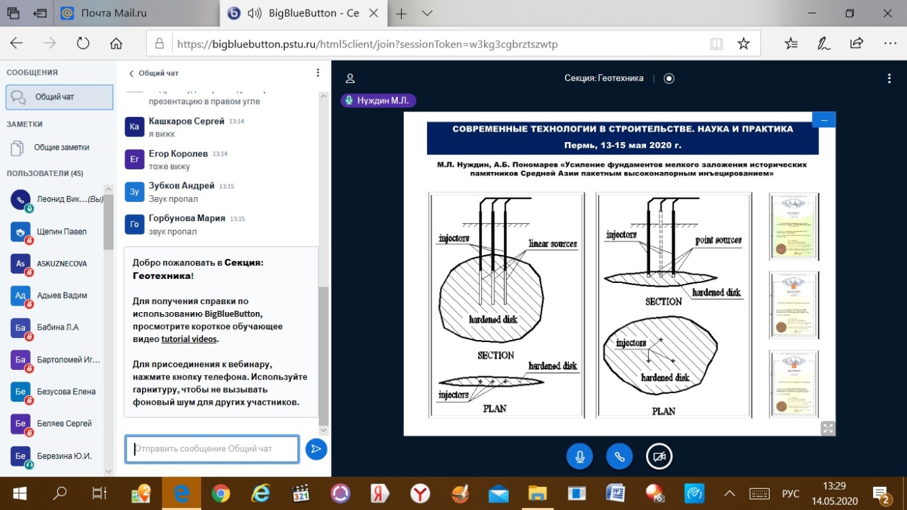The height and width of the screenshot is (510, 907).
Task: Open browser settings and more menu
Action: point(890,44)
